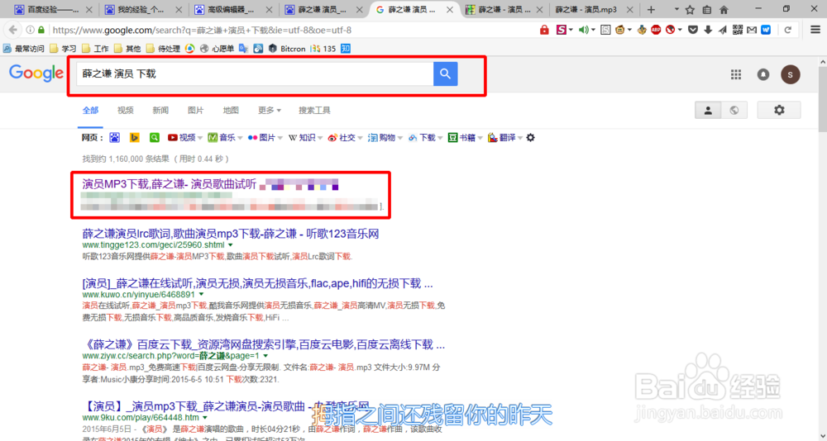Viewport: 827px width, 441px height.
Task: Switch to the 我的经验 browser tab
Action: (x=144, y=9)
